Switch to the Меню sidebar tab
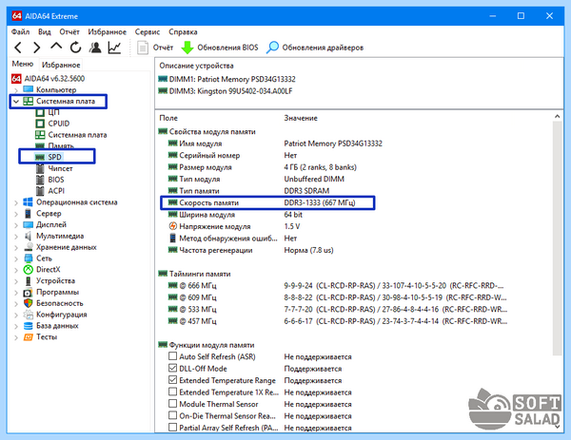Viewport: 571px width, 440px height. (x=23, y=64)
